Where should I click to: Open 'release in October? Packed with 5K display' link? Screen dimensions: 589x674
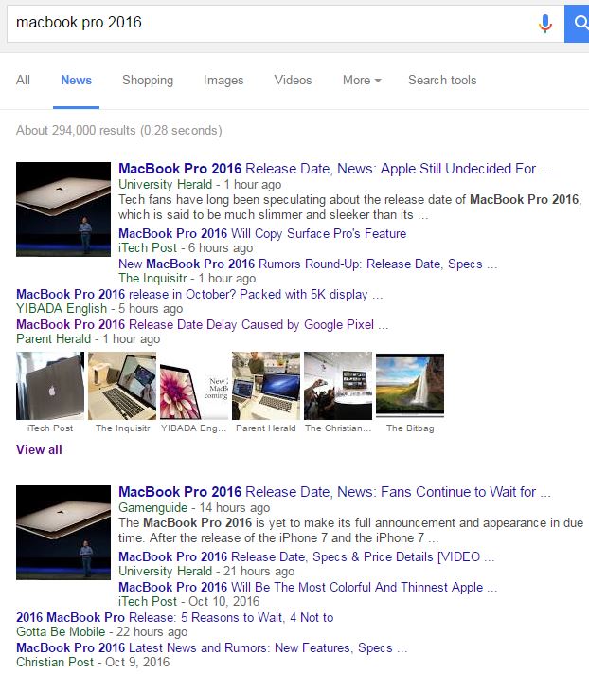click(x=199, y=294)
